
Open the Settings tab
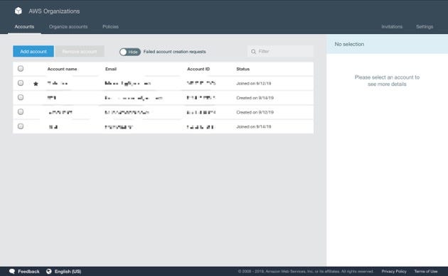[425, 26]
